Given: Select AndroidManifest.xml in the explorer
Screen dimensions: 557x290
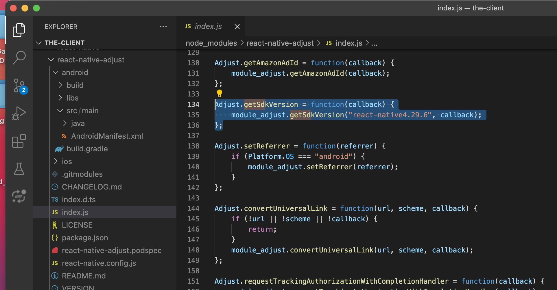Looking at the screenshot, I should (x=107, y=136).
